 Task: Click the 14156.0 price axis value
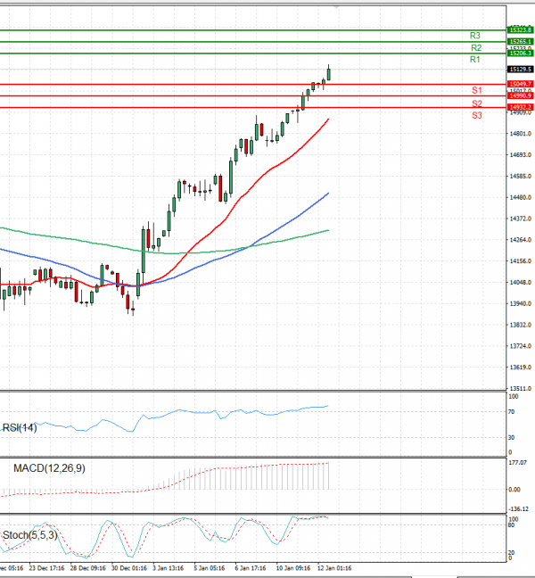(x=521, y=261)
